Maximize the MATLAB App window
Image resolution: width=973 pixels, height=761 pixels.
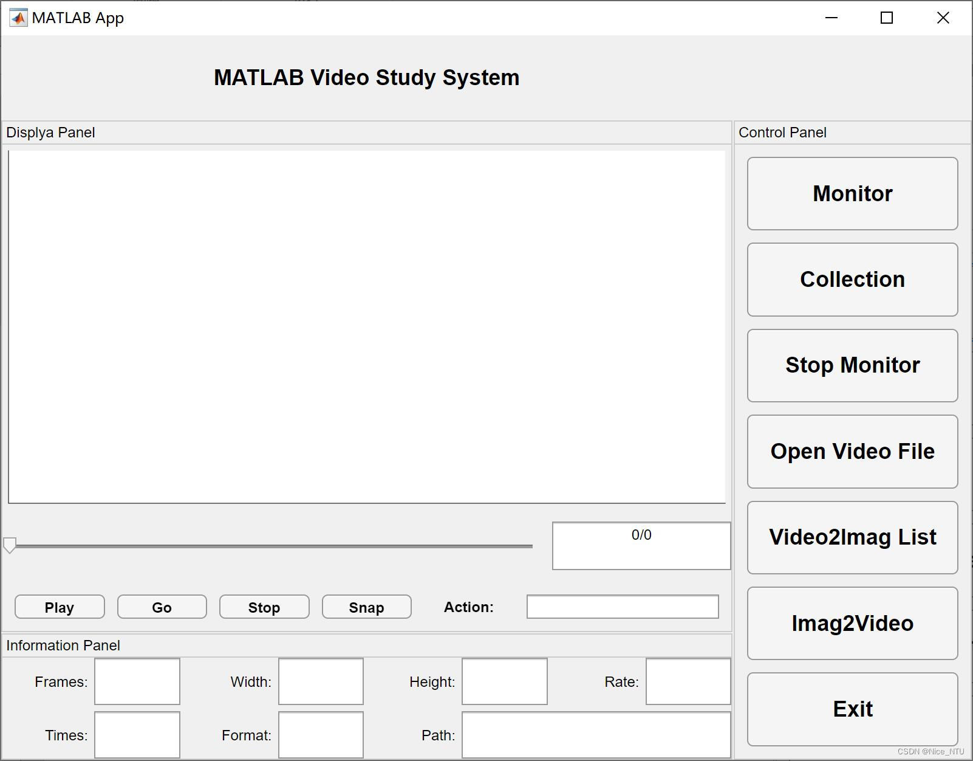[x=887, y=18]
